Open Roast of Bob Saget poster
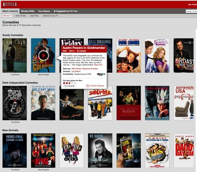This screenshot has height=172, width=197. [184, 55]
